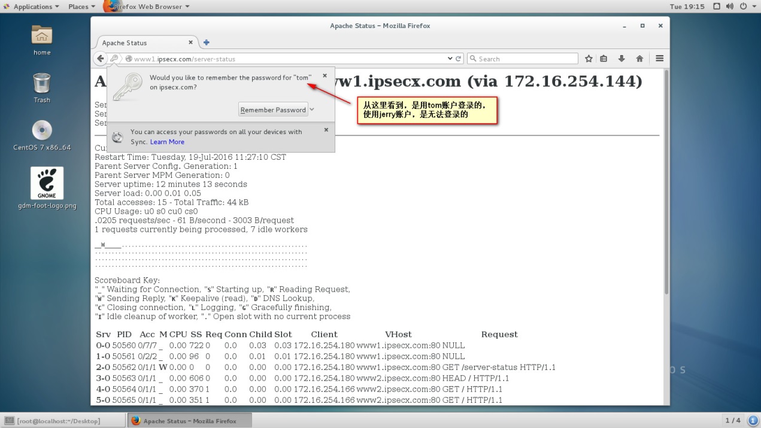
Task: Click the display icon in top panel
Action: coord(717,7)
